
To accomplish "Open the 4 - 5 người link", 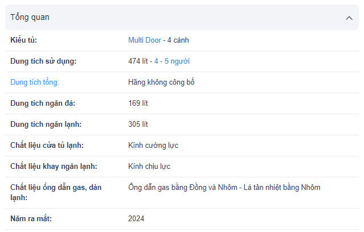I will coord(172,61).
